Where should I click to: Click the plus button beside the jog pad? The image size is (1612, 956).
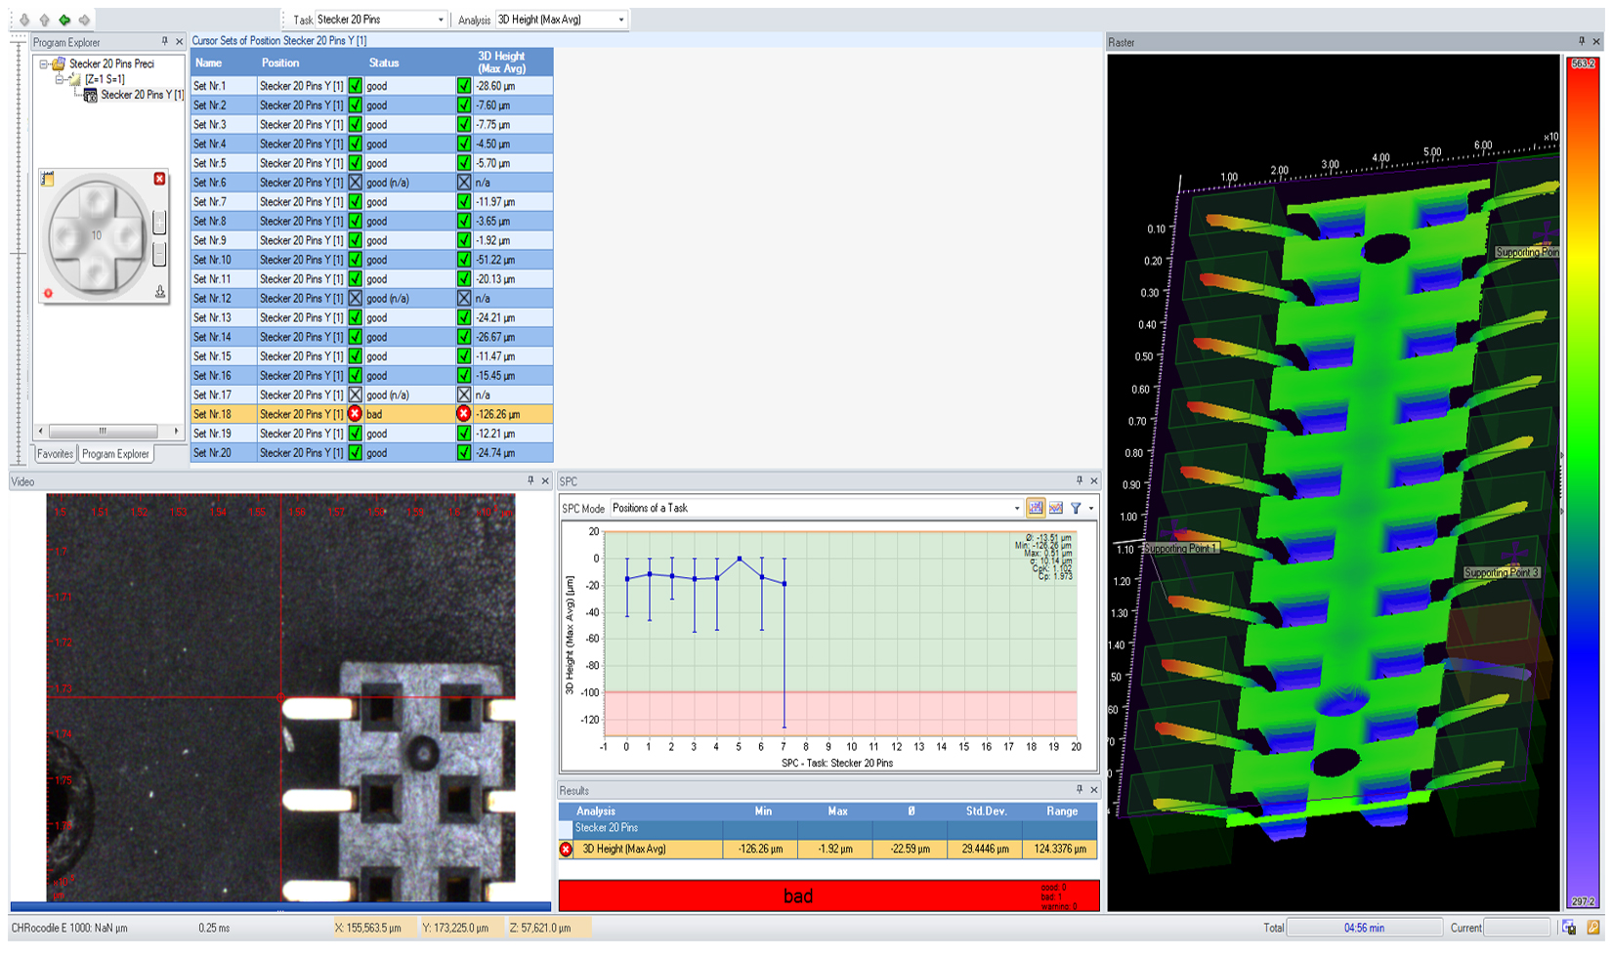[x=160, y=223]
